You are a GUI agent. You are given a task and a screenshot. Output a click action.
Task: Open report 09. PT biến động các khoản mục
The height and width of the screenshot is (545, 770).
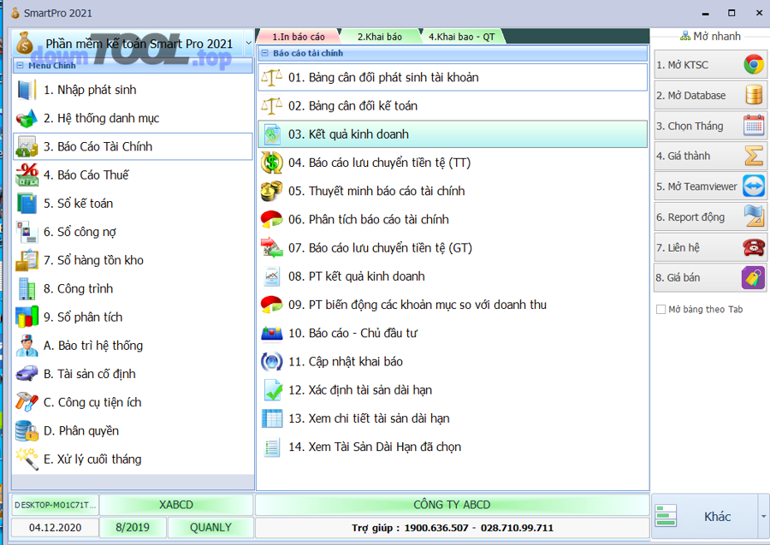tap(453, 305)
